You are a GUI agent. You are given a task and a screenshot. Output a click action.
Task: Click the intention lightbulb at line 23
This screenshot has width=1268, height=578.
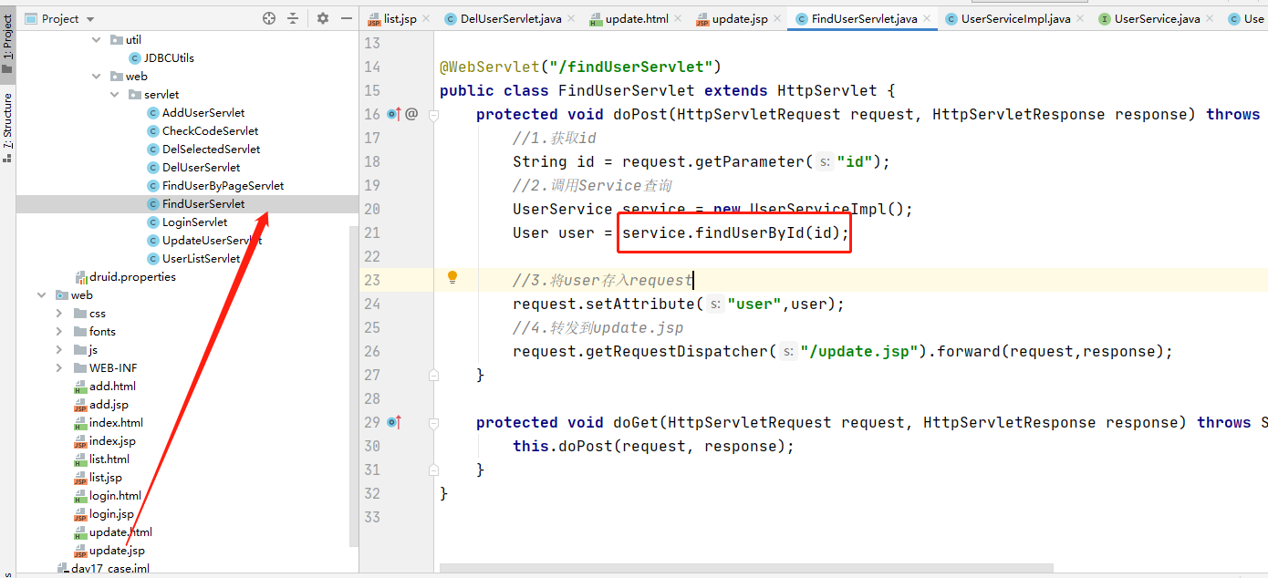[x=453, y=276]
